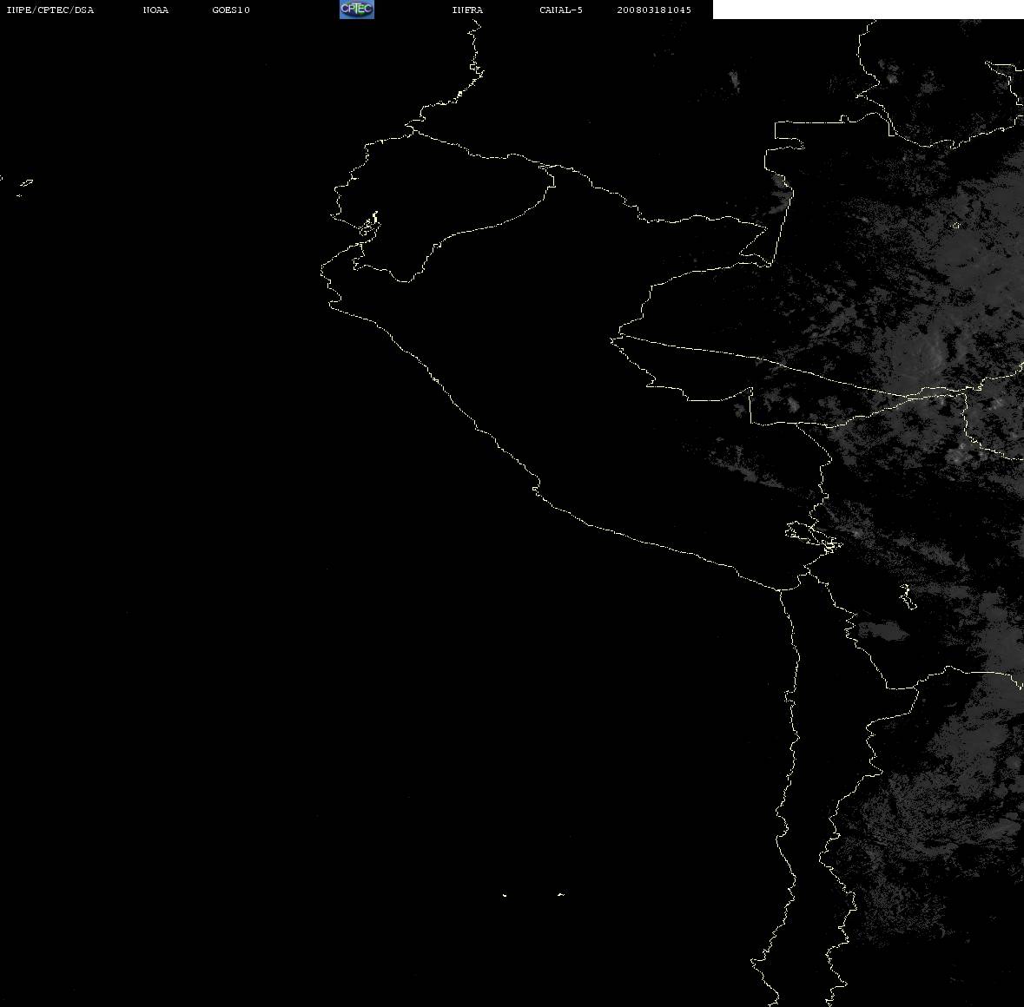1024x1007 pixels.
Task: Click the GOES10 satellite label
Action: coord(231,10)
